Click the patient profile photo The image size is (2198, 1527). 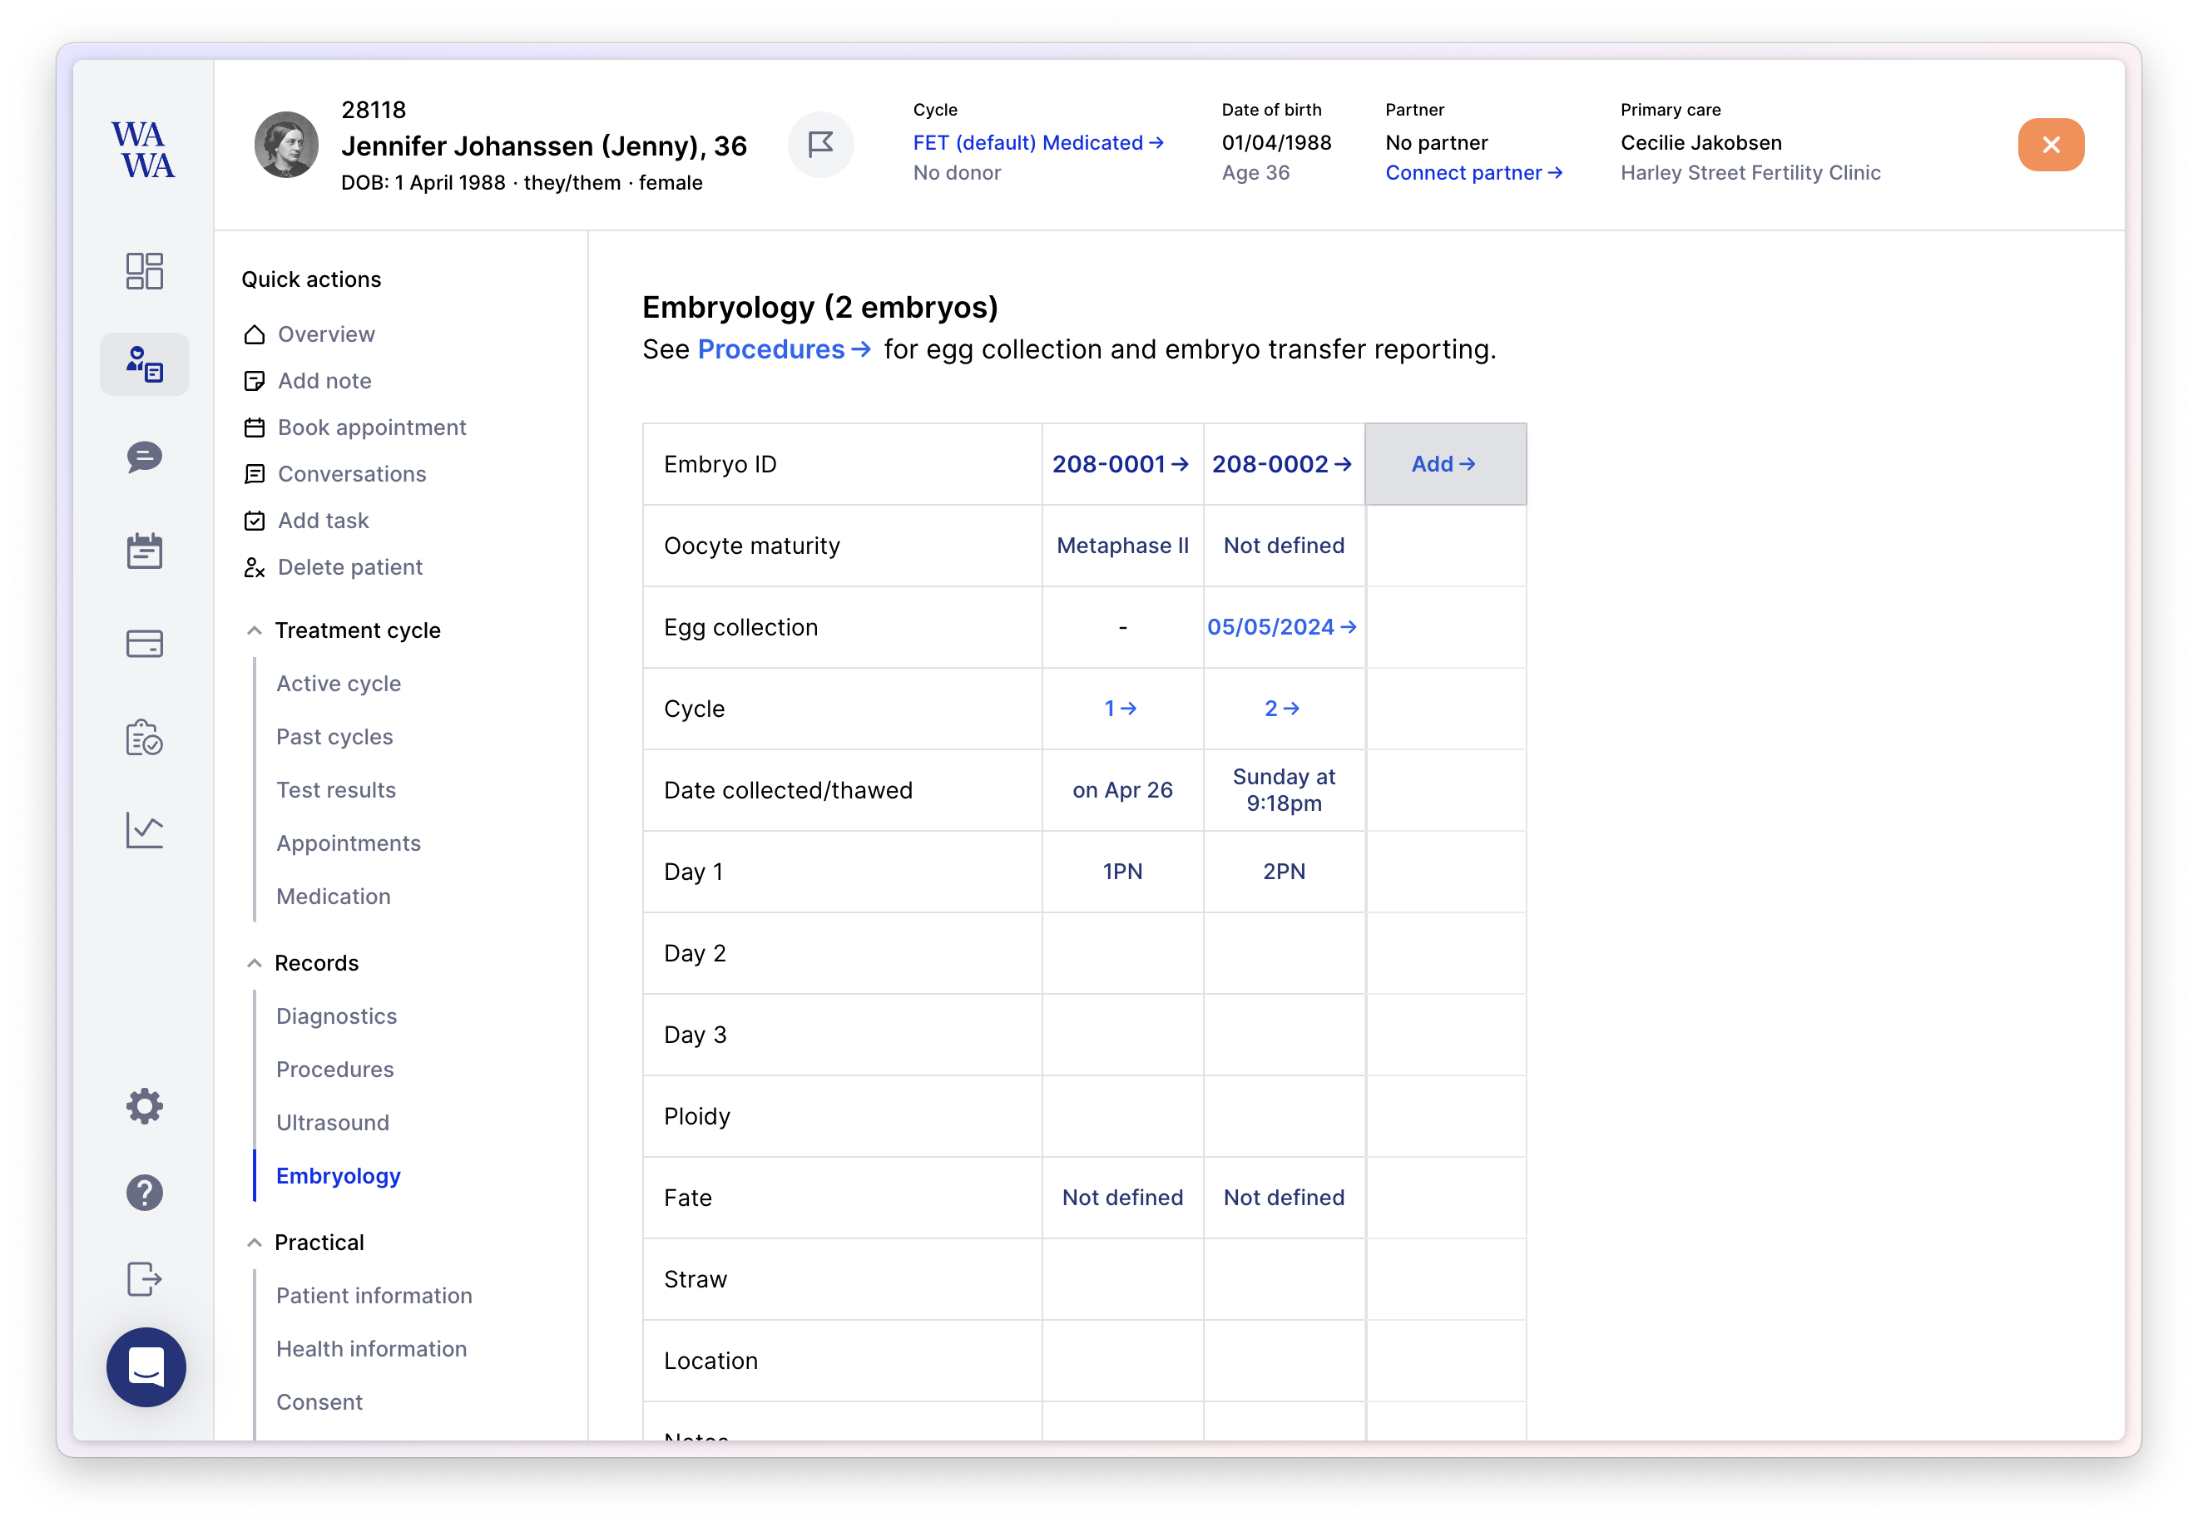[x=286, y=145]
